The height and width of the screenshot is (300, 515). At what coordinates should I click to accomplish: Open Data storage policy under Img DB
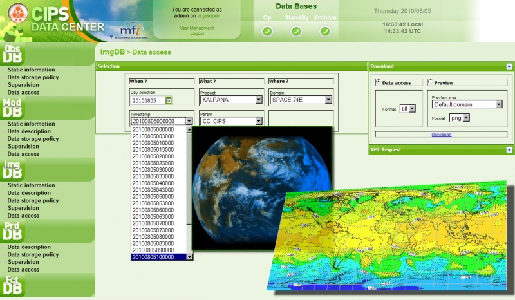click(33, 200)
